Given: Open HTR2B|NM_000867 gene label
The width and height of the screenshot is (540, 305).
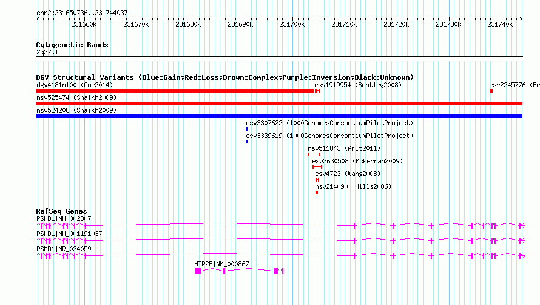Looking at the screenshot, I should (221, 264).
